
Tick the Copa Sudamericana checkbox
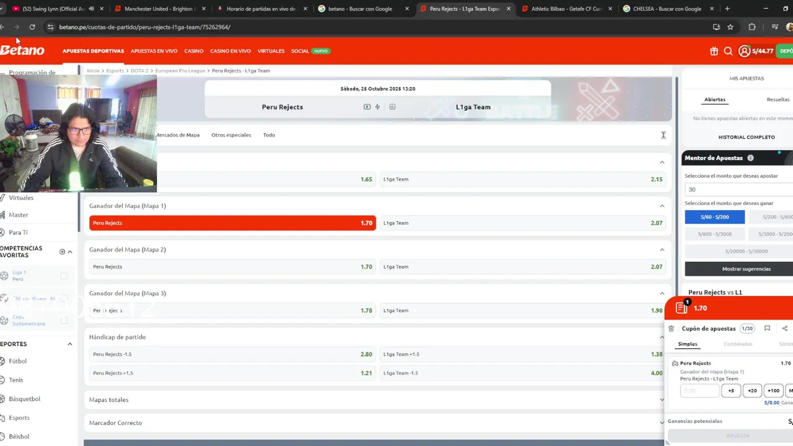point(64,320)
